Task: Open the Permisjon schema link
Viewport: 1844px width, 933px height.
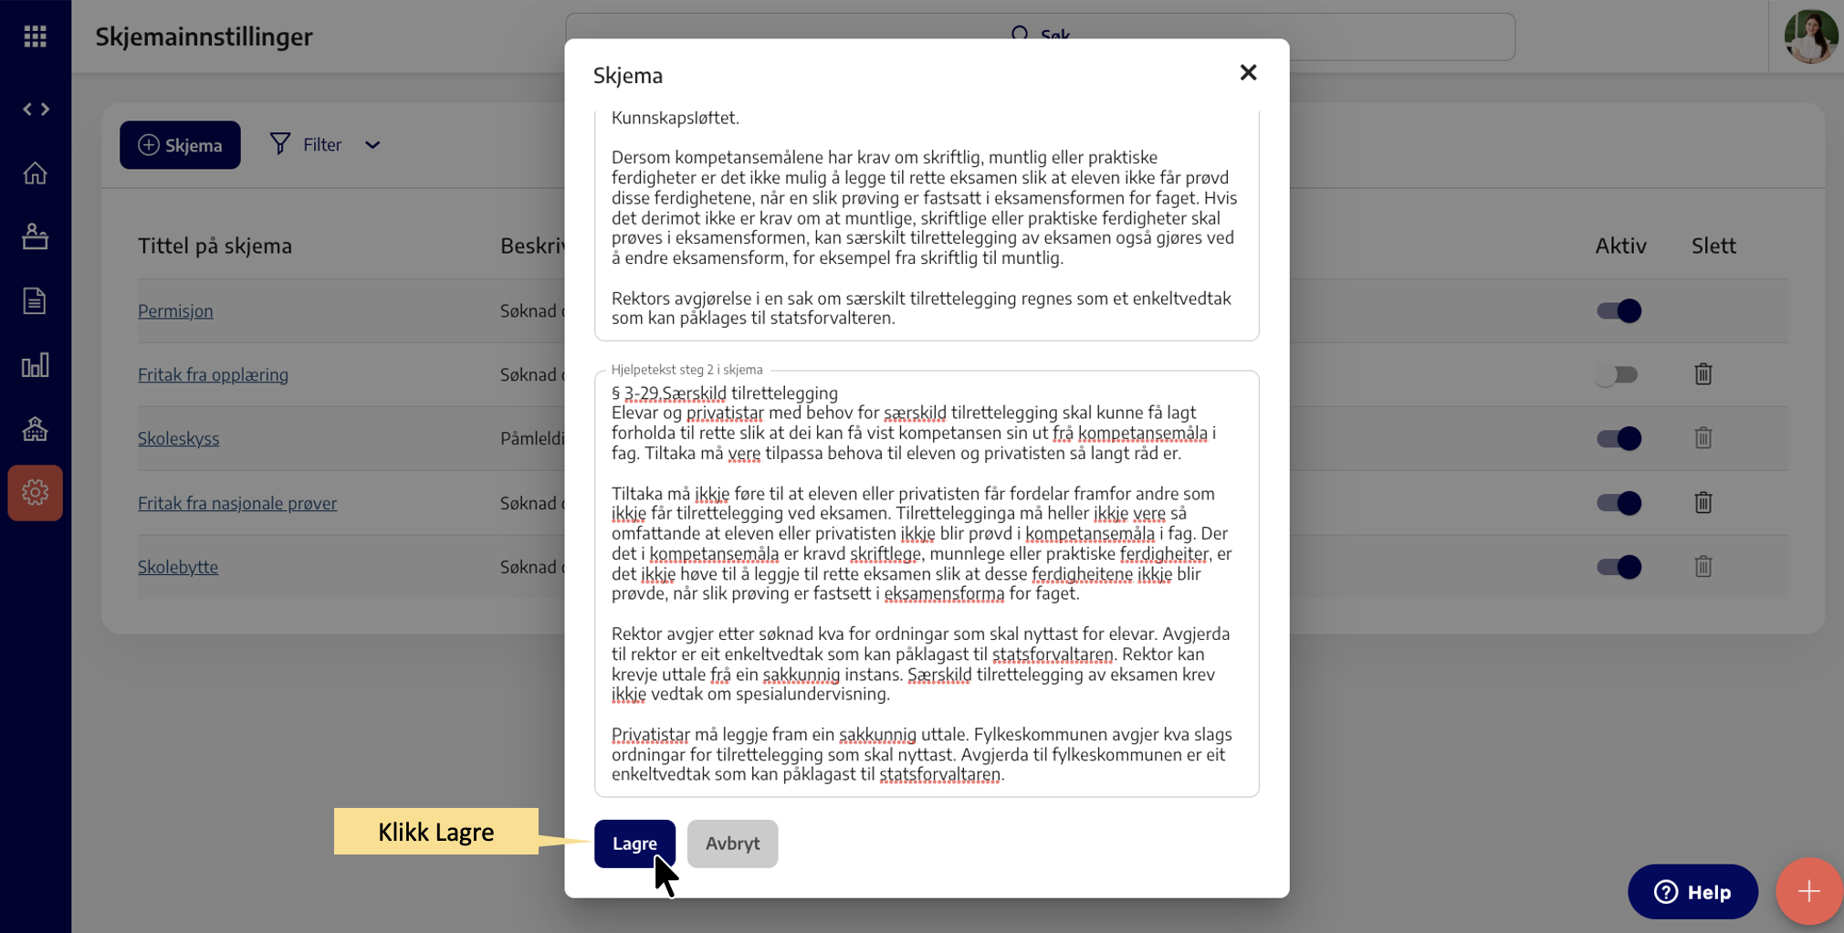Action: [175, 310]
